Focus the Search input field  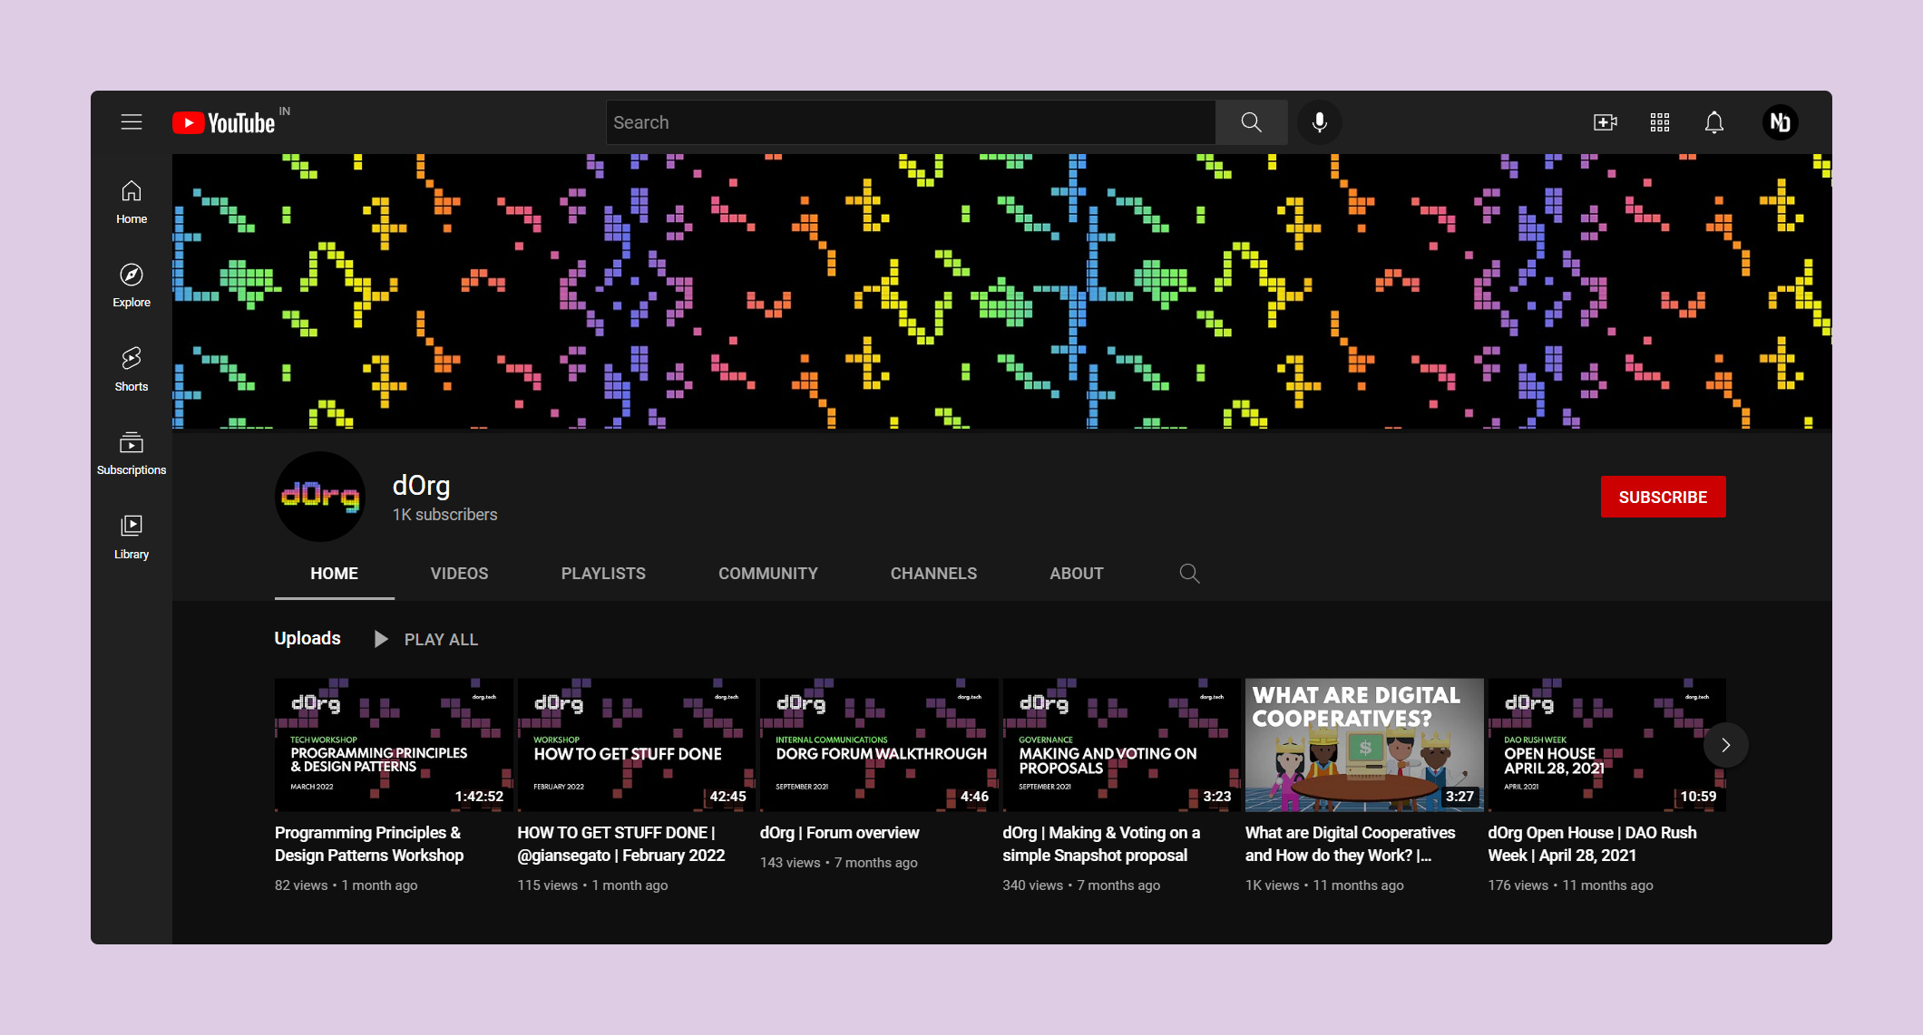911,122
